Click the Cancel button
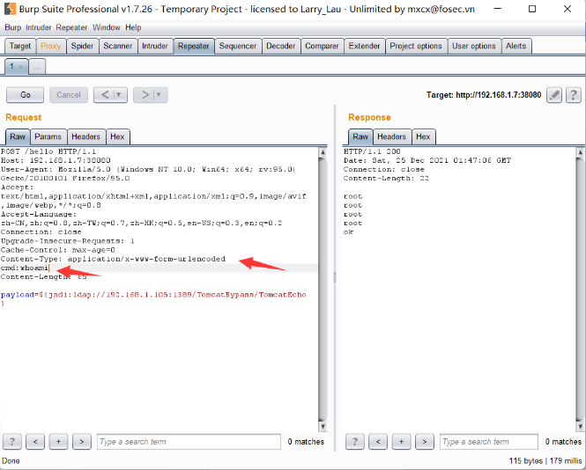The image size is (586, 470). (x=69, y=95)
